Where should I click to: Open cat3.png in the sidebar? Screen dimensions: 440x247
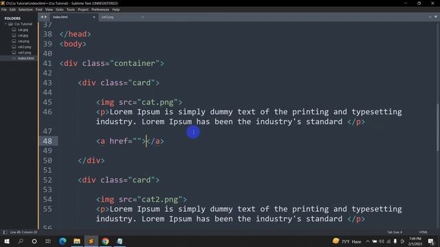(x=25, y=53)
